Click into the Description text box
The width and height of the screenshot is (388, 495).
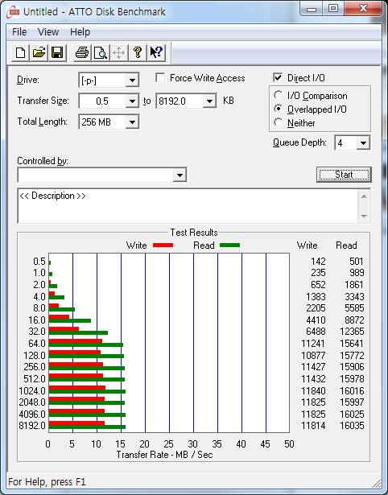[x=188, y=206]
